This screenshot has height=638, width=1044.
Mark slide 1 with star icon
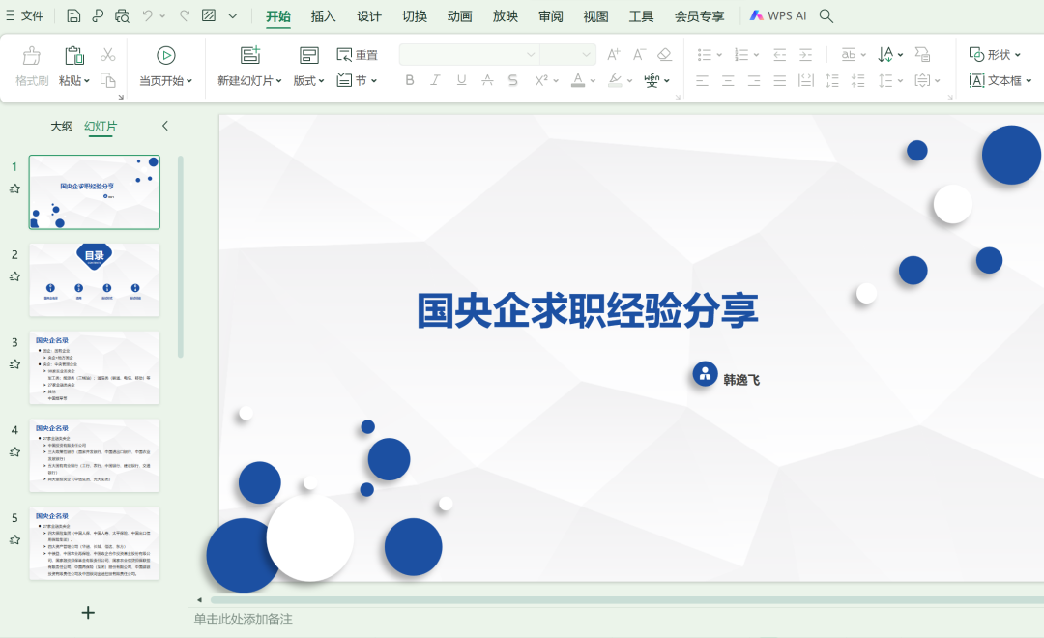tap(14, 188)
